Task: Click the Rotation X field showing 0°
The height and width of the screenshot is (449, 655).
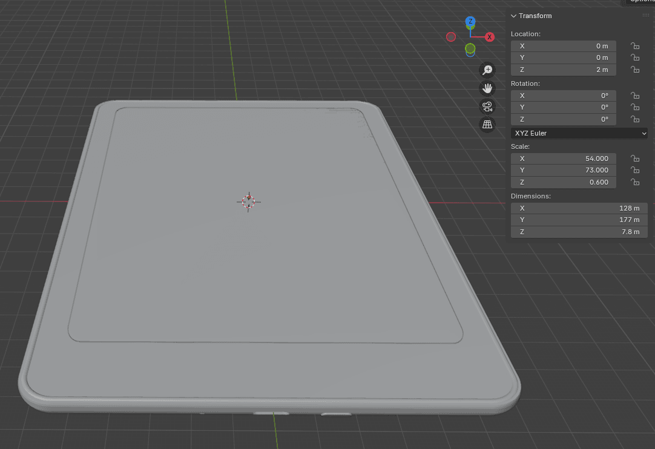Action: pyautogui.click(x=564, y=96)
